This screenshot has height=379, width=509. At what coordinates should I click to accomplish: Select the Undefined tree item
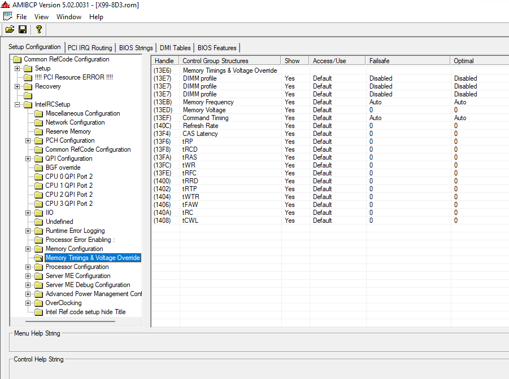click(x=59, y=222)
